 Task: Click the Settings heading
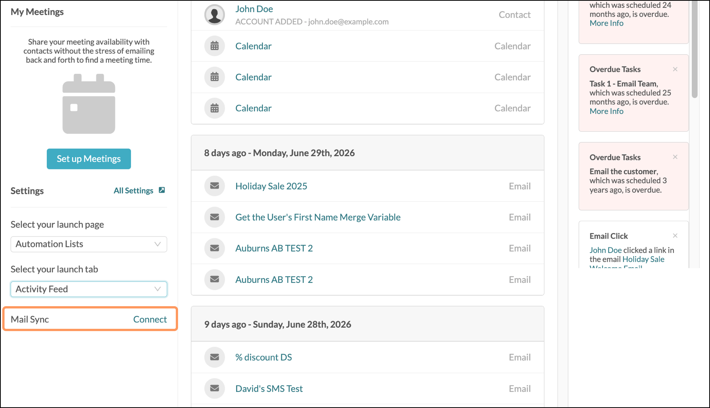click(x=27, y=191)
